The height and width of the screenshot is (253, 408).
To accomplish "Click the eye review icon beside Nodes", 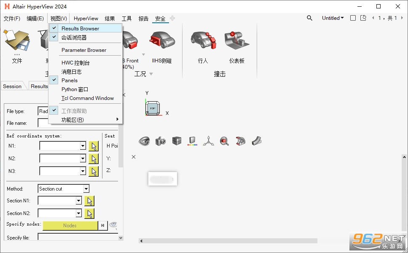I will tap(113, 225).
